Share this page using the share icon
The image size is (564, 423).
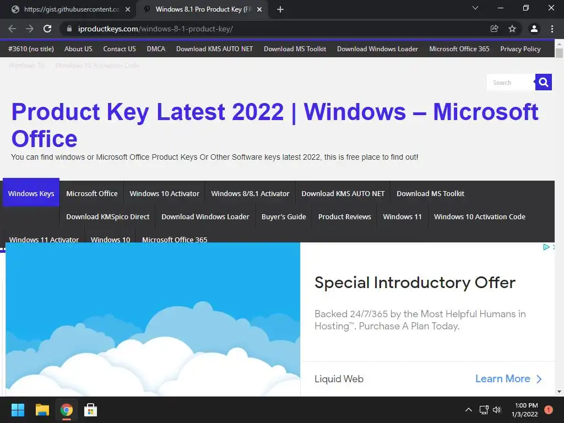tap(495, 29)
